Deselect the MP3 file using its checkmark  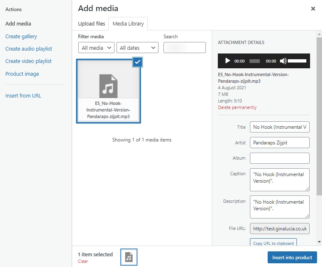click(x=138, y=62)
